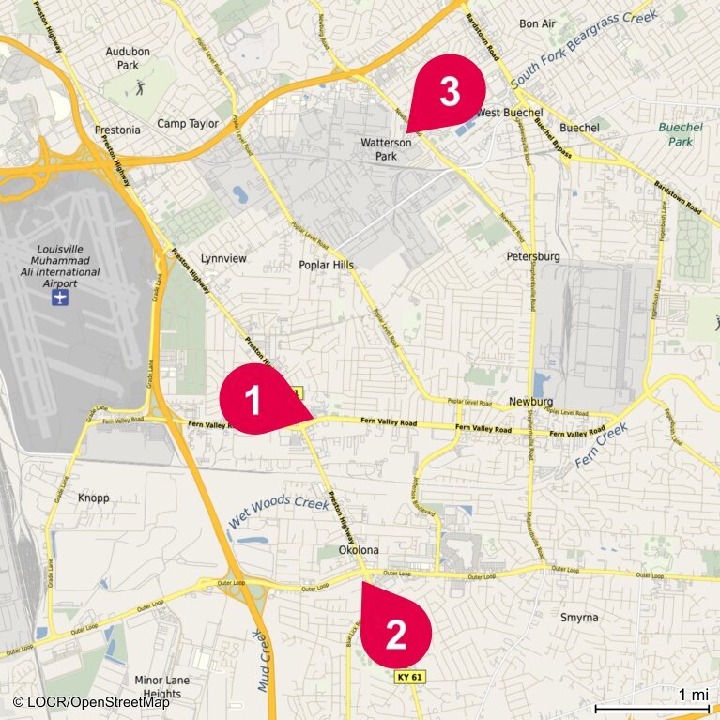The image size is (720, 720).
Task: Click the Camp Taylor label
Action: tap(188, 124)
